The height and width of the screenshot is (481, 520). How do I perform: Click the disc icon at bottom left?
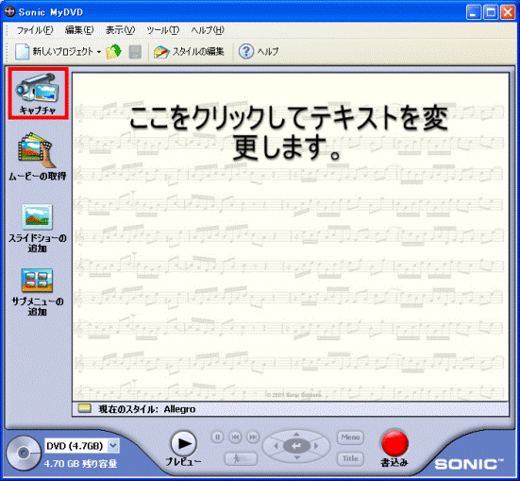pyautogui.click(x=24, y=453)
